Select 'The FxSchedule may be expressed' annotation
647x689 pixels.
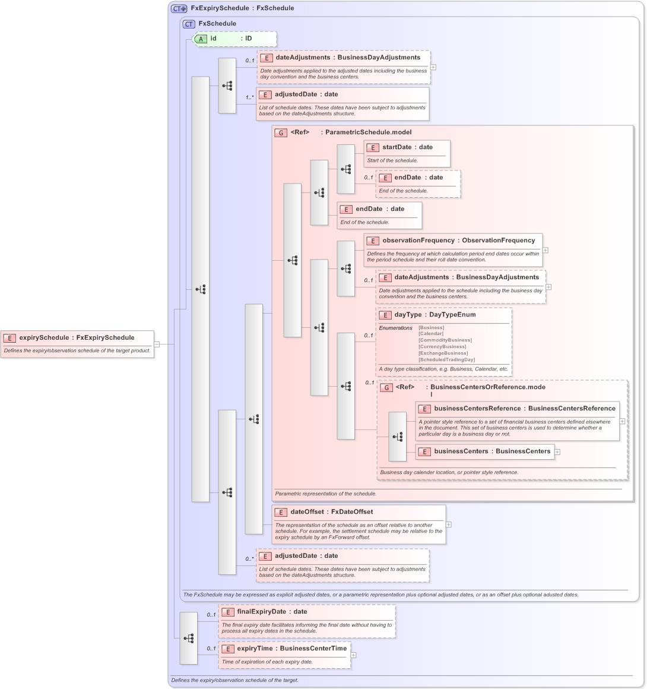coord(380,595)
